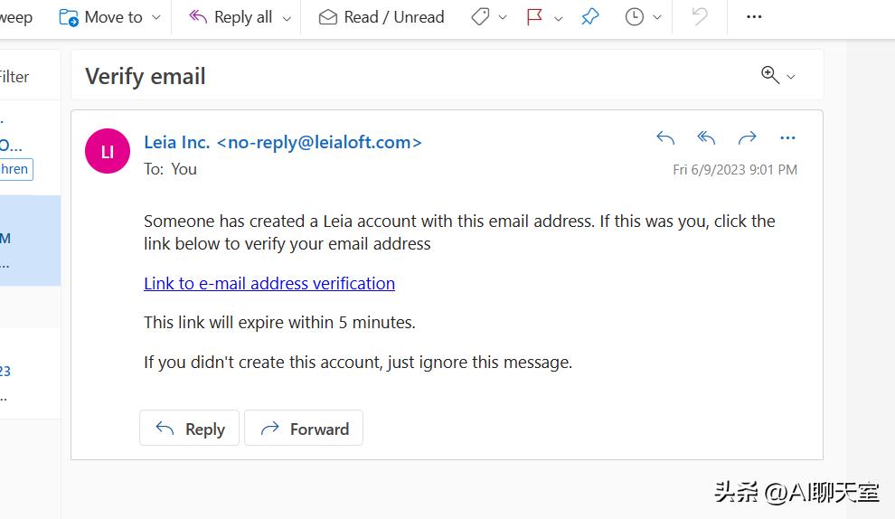Click the tag categorize icon
Image resolution: width=895 pixels, height=519 pixels.
pyautogui.click(x=481, y=17)
